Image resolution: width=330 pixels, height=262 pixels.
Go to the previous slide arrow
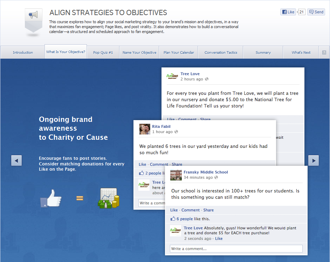[16, 161]
